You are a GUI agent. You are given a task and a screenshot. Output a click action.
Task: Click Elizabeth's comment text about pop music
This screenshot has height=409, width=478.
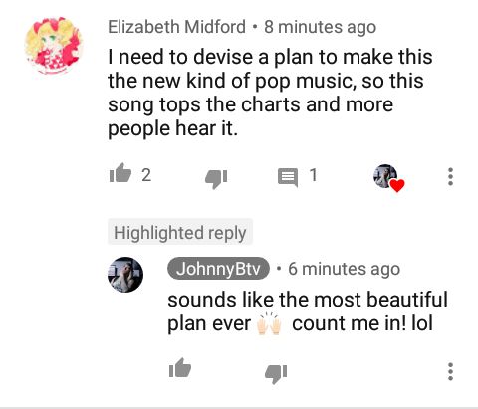coord(270,93)
